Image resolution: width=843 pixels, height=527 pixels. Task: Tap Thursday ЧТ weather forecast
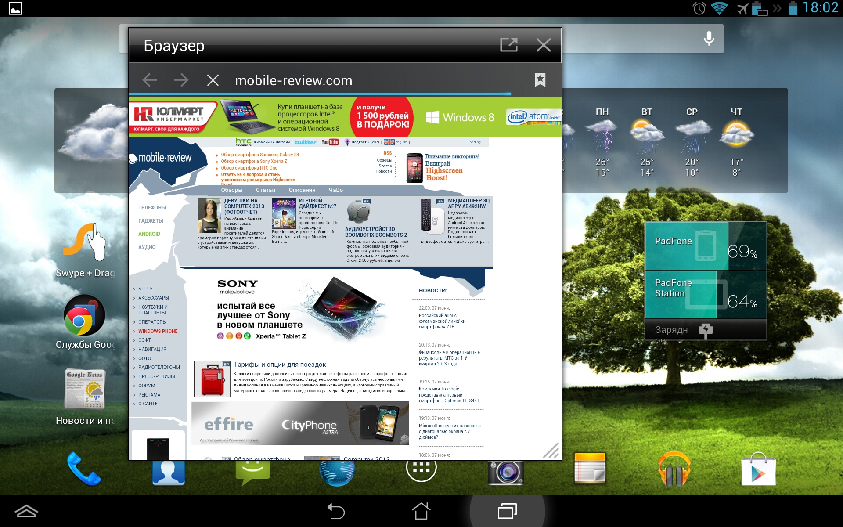pyautogui.click(x=736, y=141)
